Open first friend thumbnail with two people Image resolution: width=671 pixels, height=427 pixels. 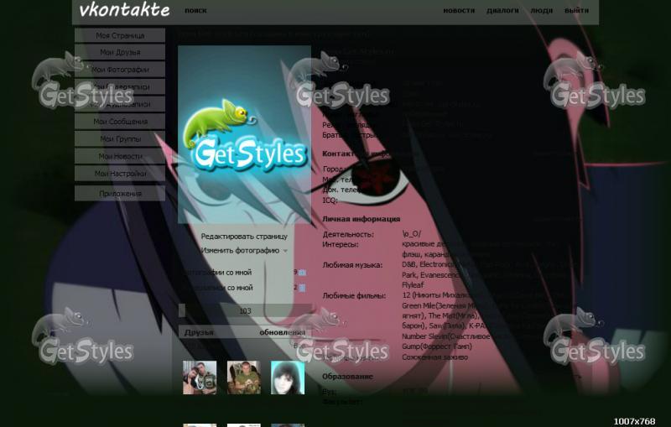[x=200, y=378]
